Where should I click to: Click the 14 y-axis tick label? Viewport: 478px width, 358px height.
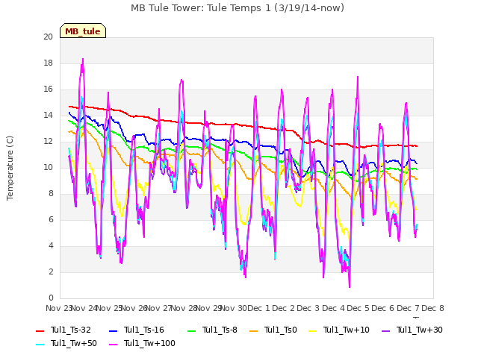point(48,115)
